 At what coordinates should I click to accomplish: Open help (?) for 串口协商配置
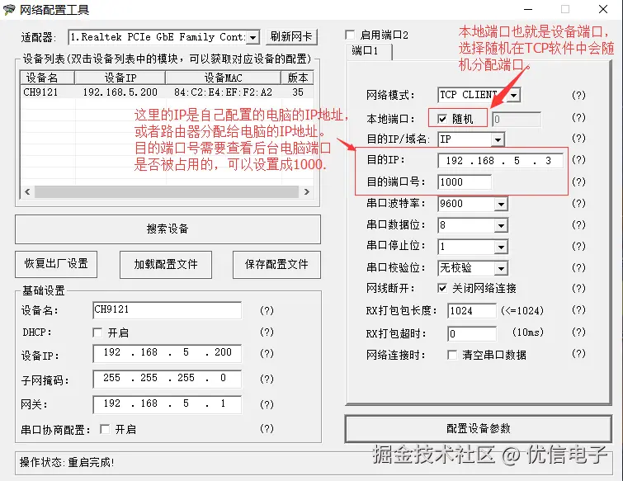[x=267, y=428]
